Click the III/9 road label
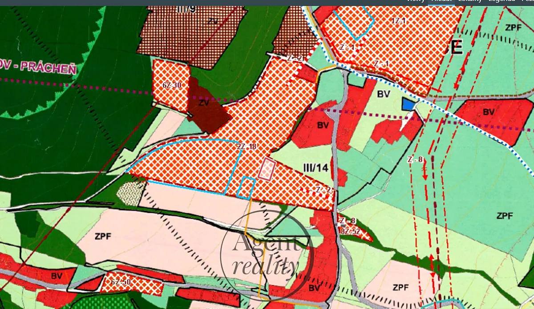This screenshot has width=534, height=309. (186, 9)
